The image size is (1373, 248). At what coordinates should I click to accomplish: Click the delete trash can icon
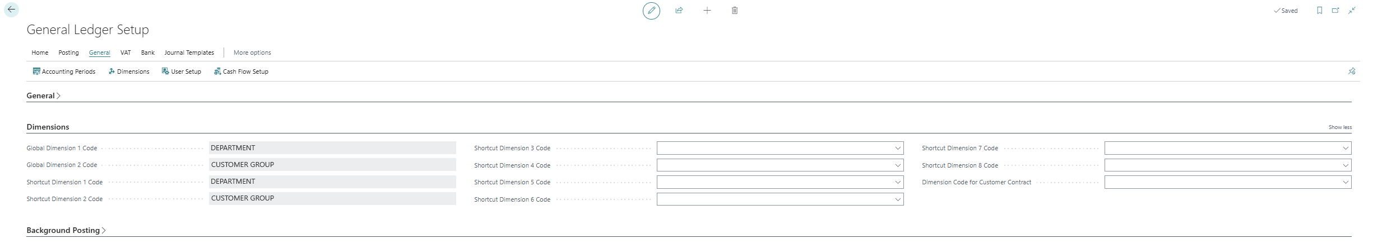tap(735, 11)
